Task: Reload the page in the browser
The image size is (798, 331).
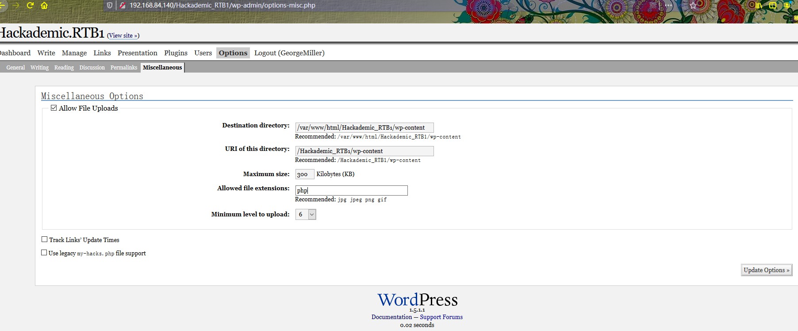Action: (30, 5)
